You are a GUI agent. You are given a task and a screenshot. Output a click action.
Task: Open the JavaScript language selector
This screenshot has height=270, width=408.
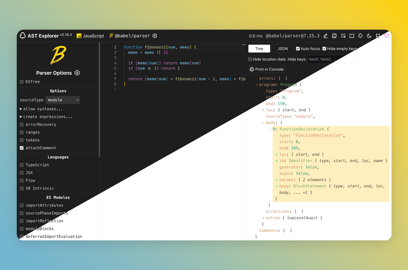[90, 36]
